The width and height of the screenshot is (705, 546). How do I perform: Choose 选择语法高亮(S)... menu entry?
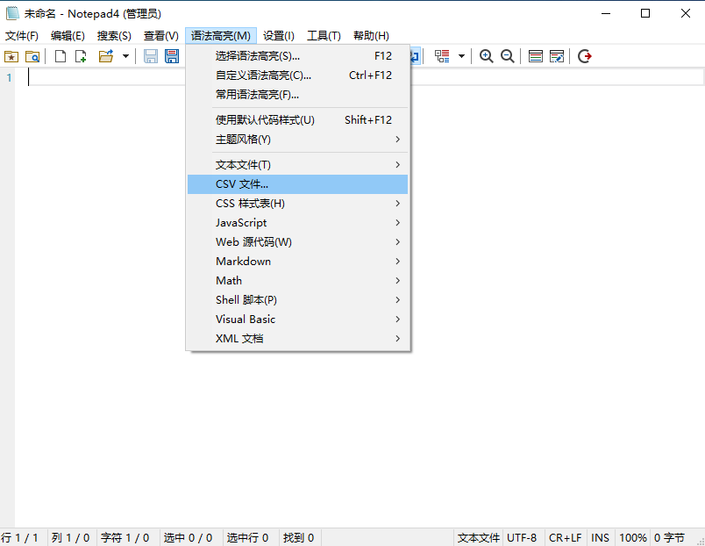(297, 56)
